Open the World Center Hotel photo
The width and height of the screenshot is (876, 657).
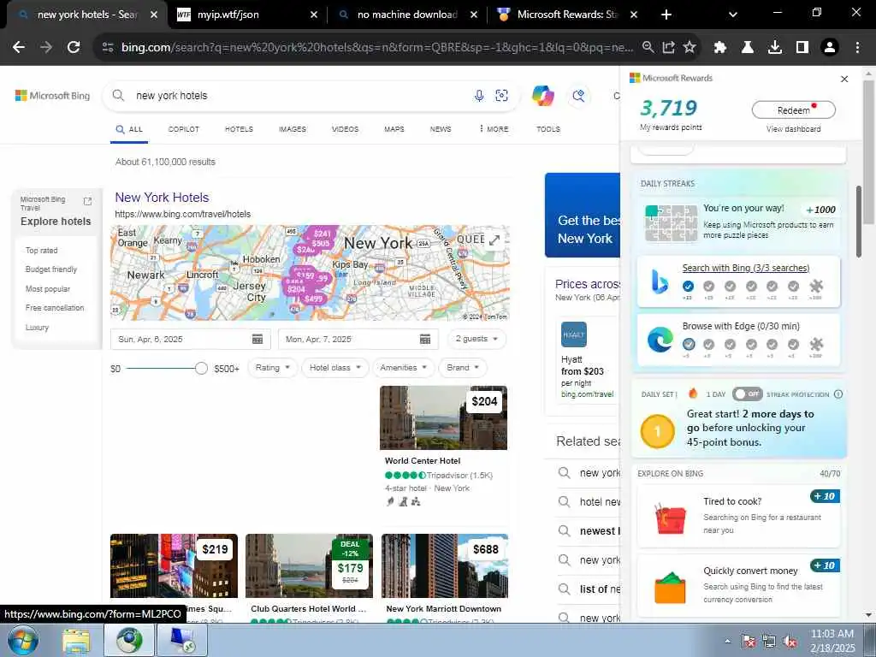click(444, 417)
